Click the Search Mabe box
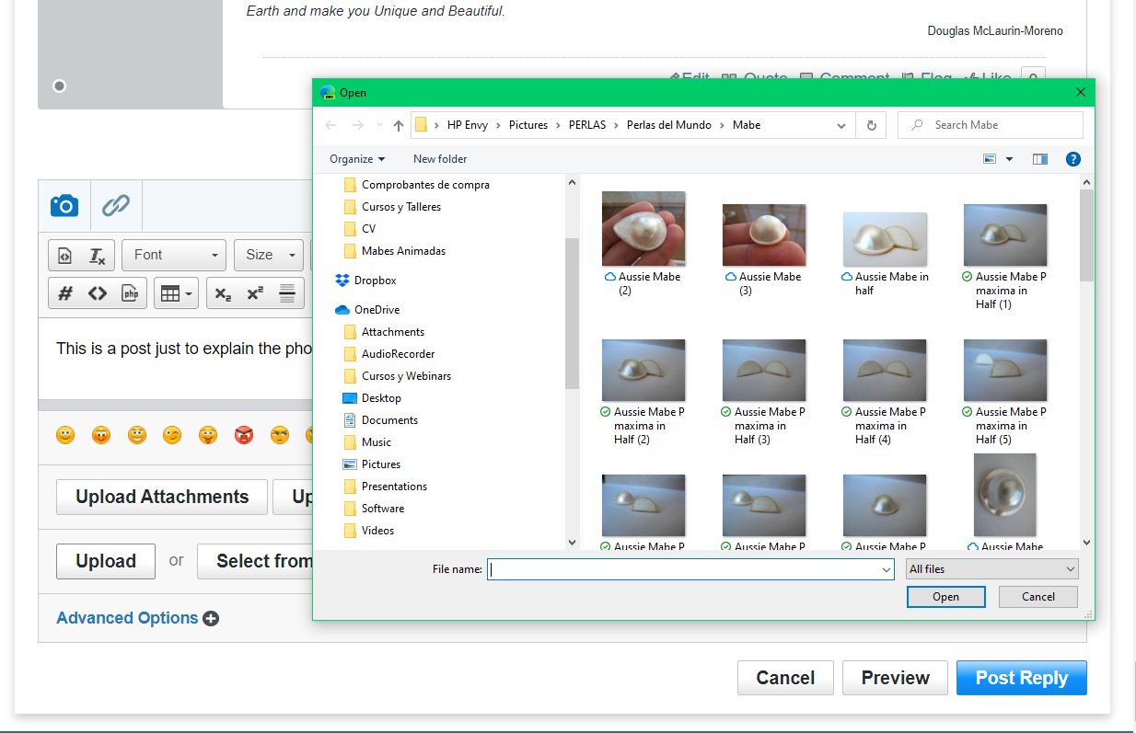 991,125
